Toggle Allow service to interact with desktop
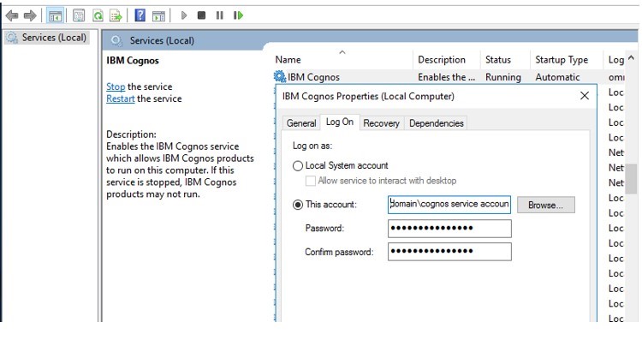Screen dimensions: 642x340 pos(311,181)
